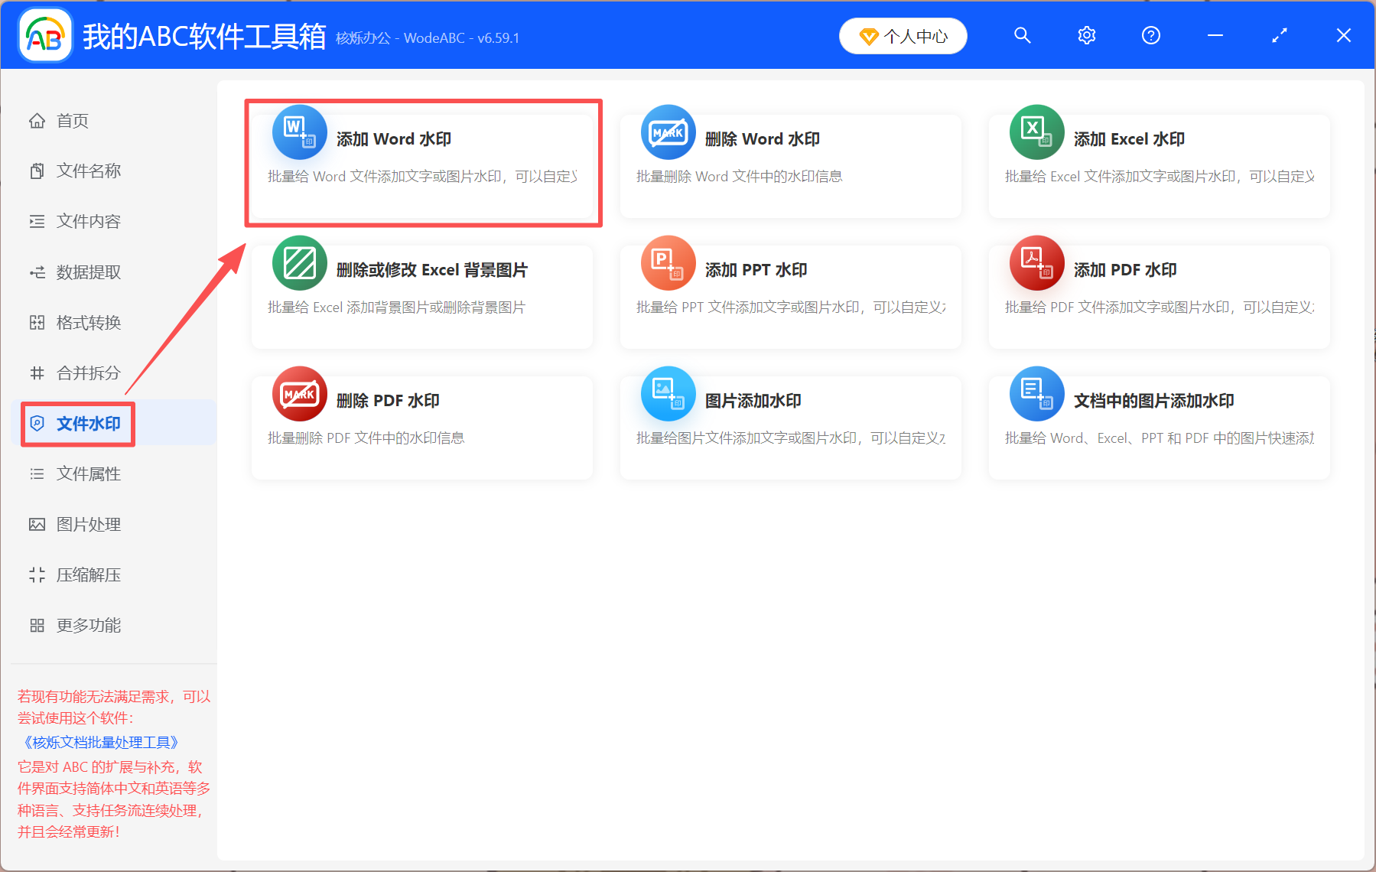Open the help icon
Image resolution: width=1376 pixels, height=872 pixels.
click(x=1150, y=35)
